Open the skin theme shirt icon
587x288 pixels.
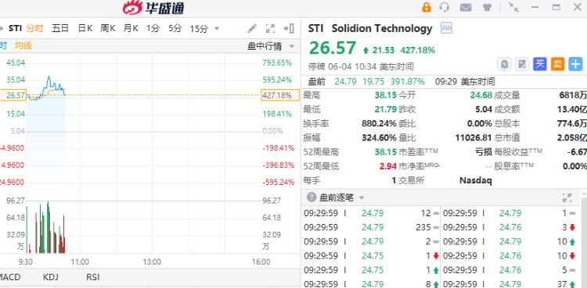coord(487,7)
